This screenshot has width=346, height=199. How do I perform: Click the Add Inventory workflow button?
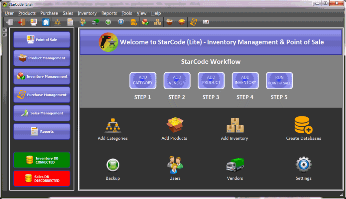(x=245, y=81)
